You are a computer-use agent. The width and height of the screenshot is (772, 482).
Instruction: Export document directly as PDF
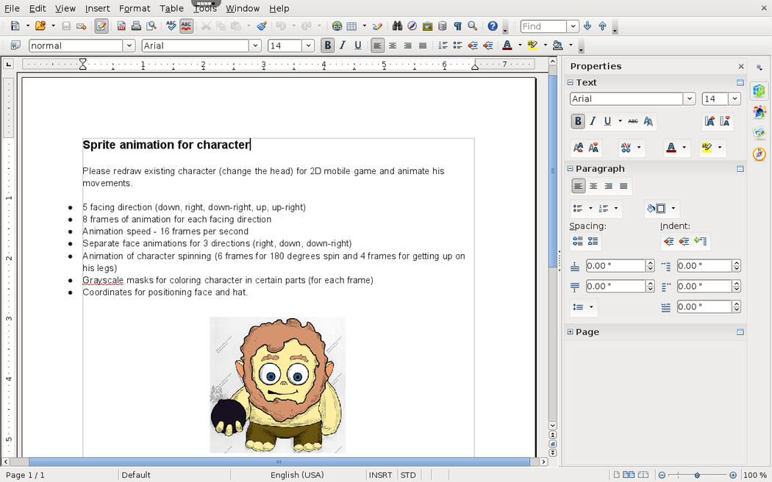pyautogui.click(x=121, y=26)
